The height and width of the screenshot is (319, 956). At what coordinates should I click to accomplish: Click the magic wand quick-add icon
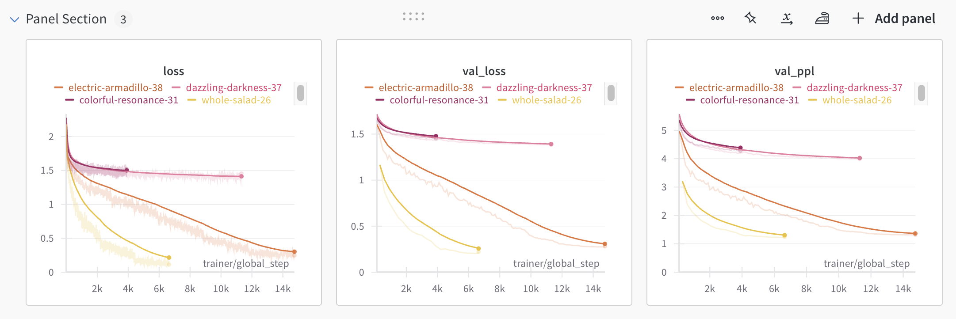tap(750, 19)
